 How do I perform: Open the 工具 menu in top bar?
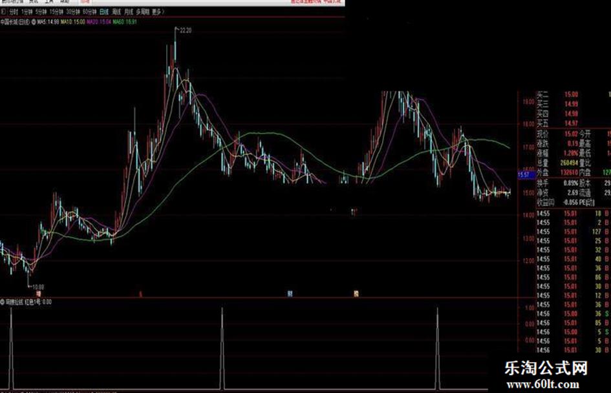click(49, 1)
